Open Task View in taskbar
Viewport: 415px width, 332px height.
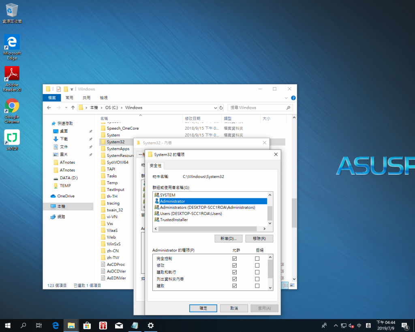[x=39, y=326]
